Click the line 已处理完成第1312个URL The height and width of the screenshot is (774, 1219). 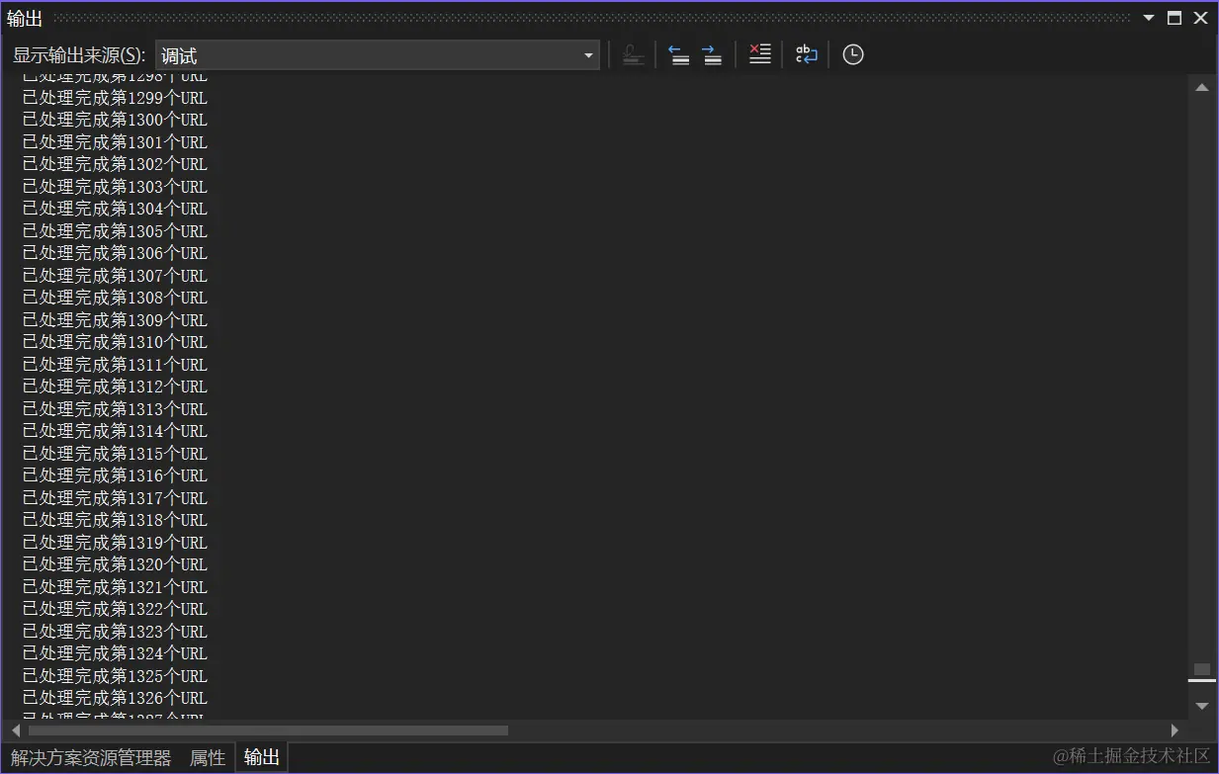(115, 387)
